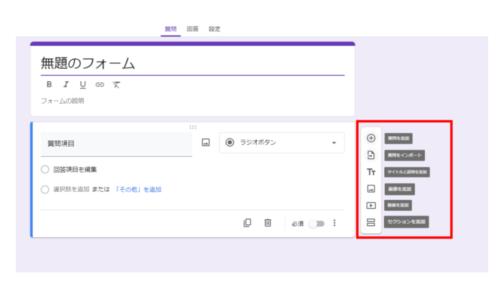
Task: Toggle the 必須 required switch
Action: click(x=317, y=224)
